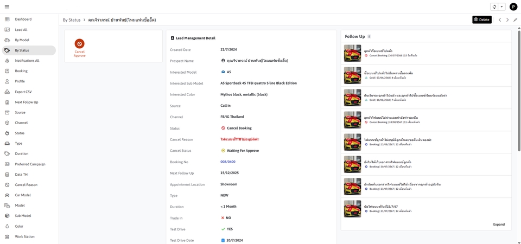The width and height of the screenshot is (521, 244).
Task: Click first follow-up car thumbnail
Action: [352, 53]
